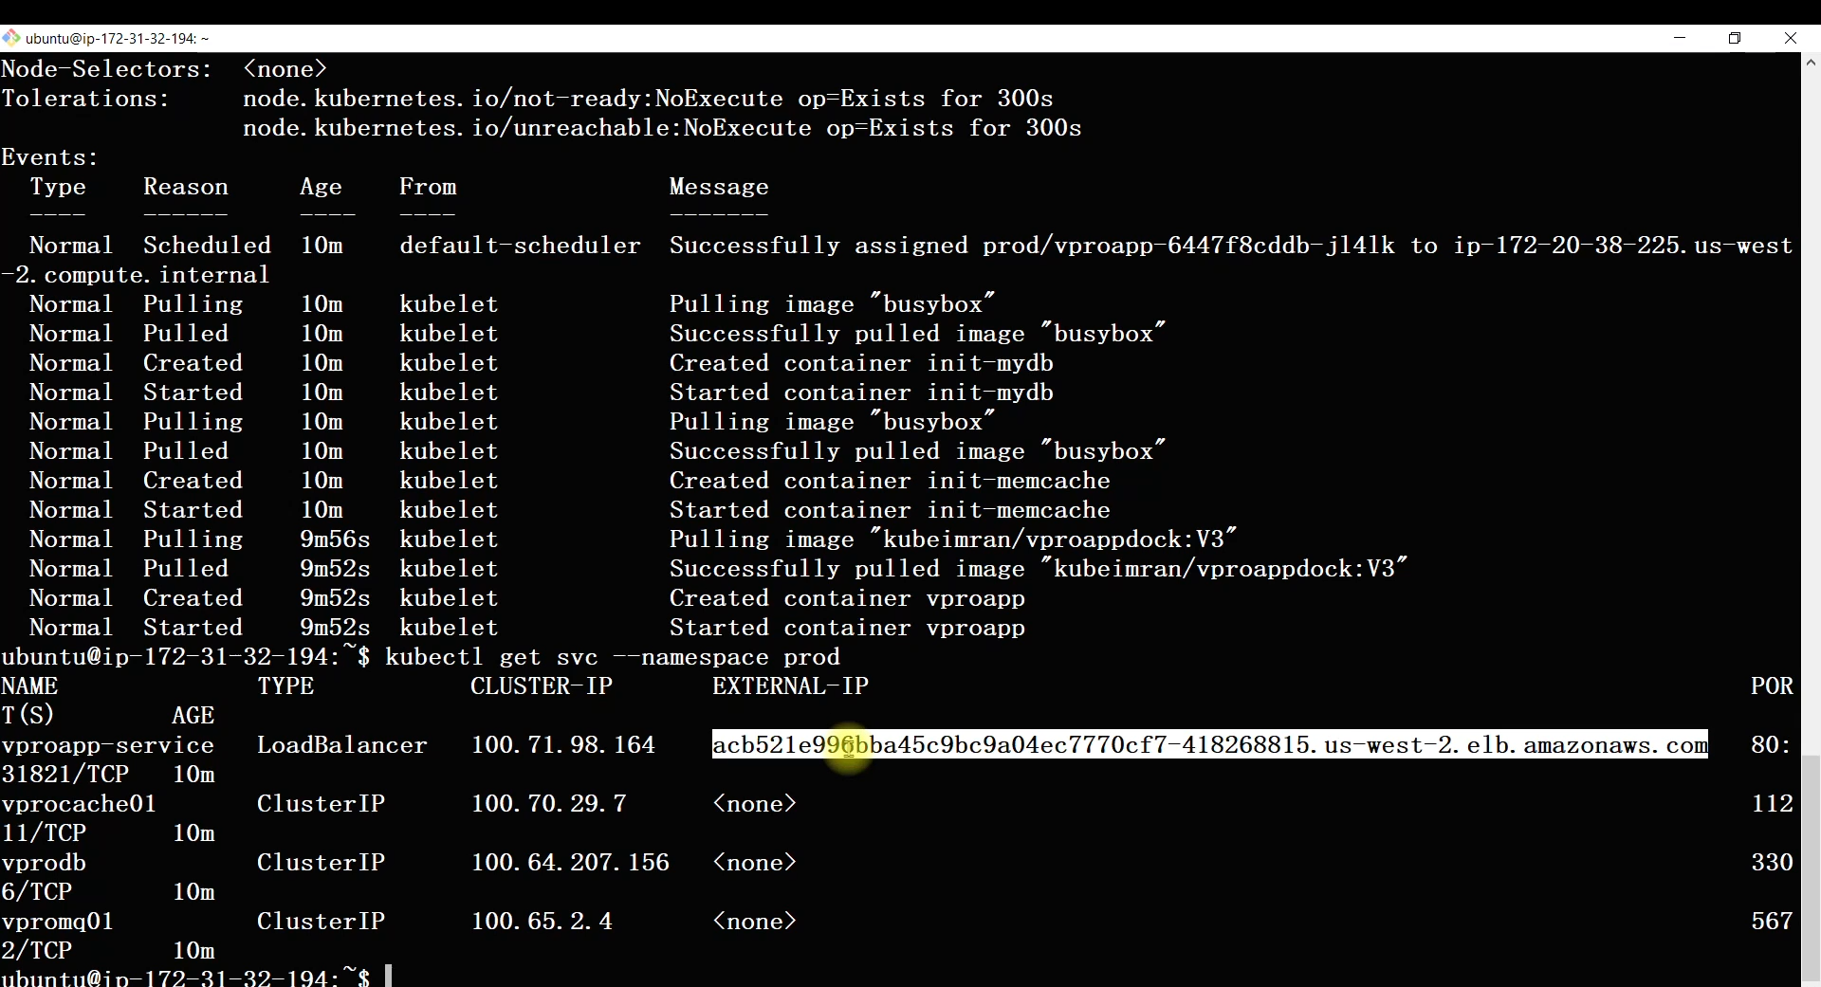1821x987 pixels.
Task: Click the 'LoadBalancer' type value
Action: [342, 745]
